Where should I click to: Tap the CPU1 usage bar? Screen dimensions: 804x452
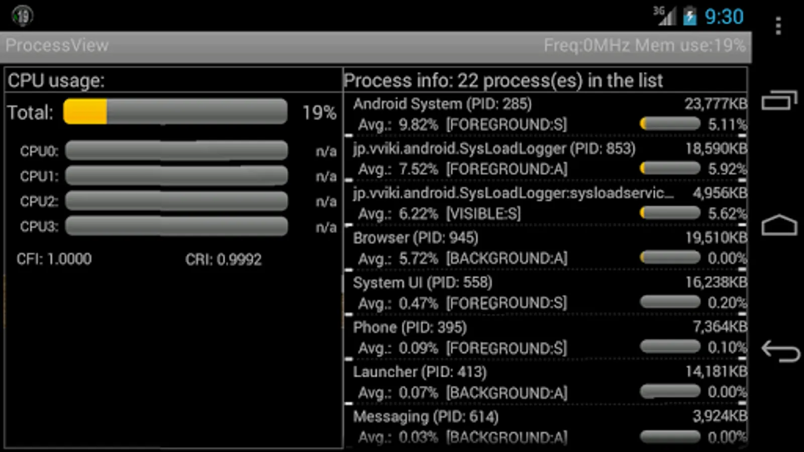point(176,175)
